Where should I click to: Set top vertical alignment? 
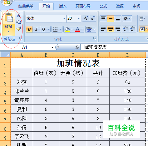103,19
